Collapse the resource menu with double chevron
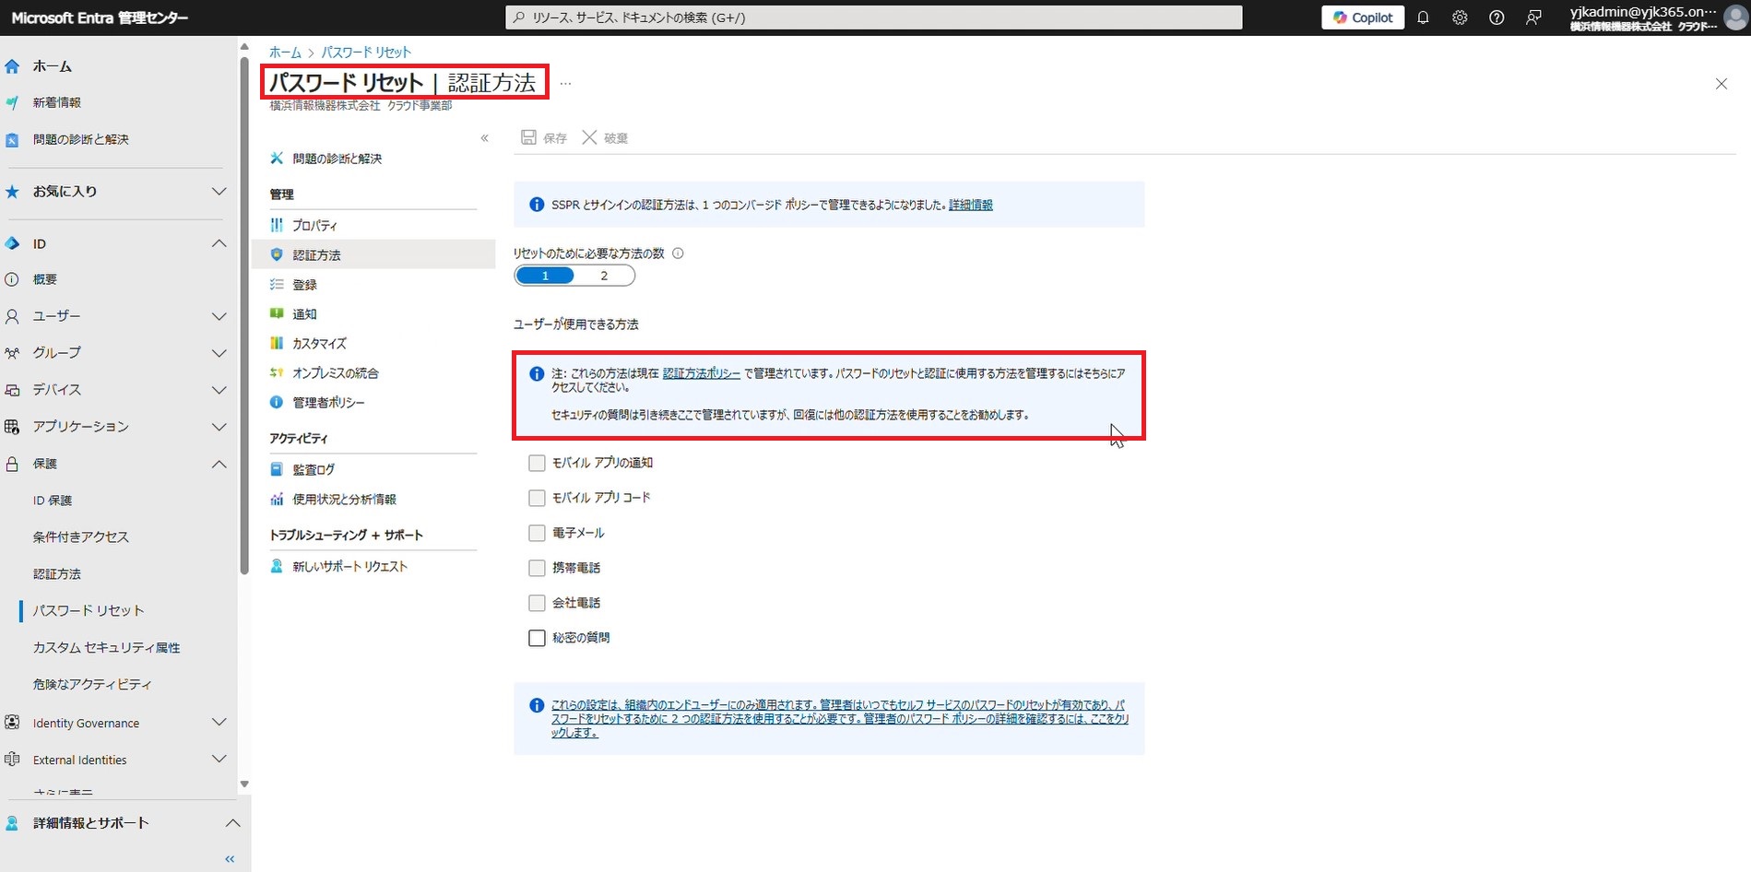Screen dimensions: 1751x872 (484, 138)
